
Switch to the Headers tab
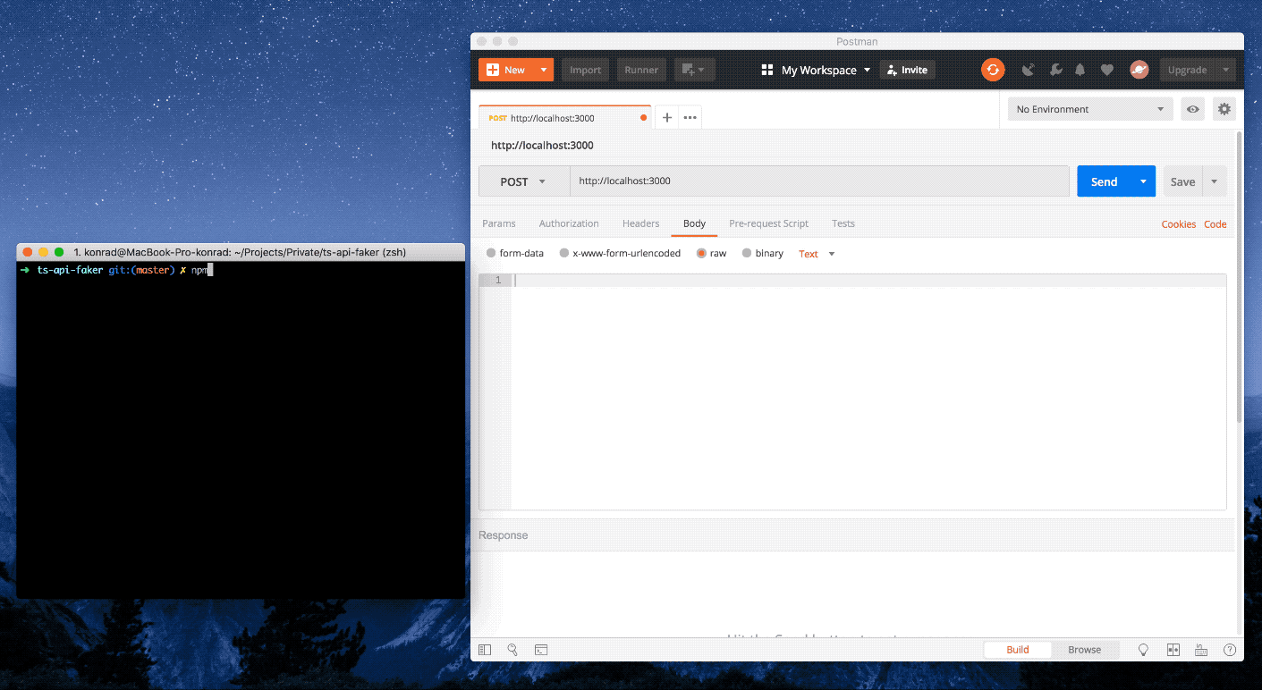(x=640, y=223)
